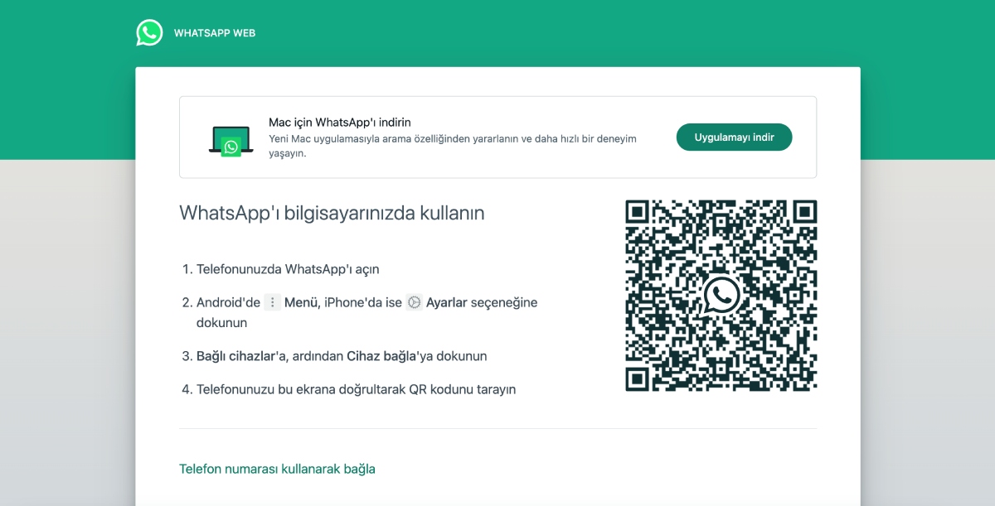995x506 pixels.
Task: Click step 'Telefonunuzda WhatsApp'ı açın'
Action: click(x=288, y=269)
